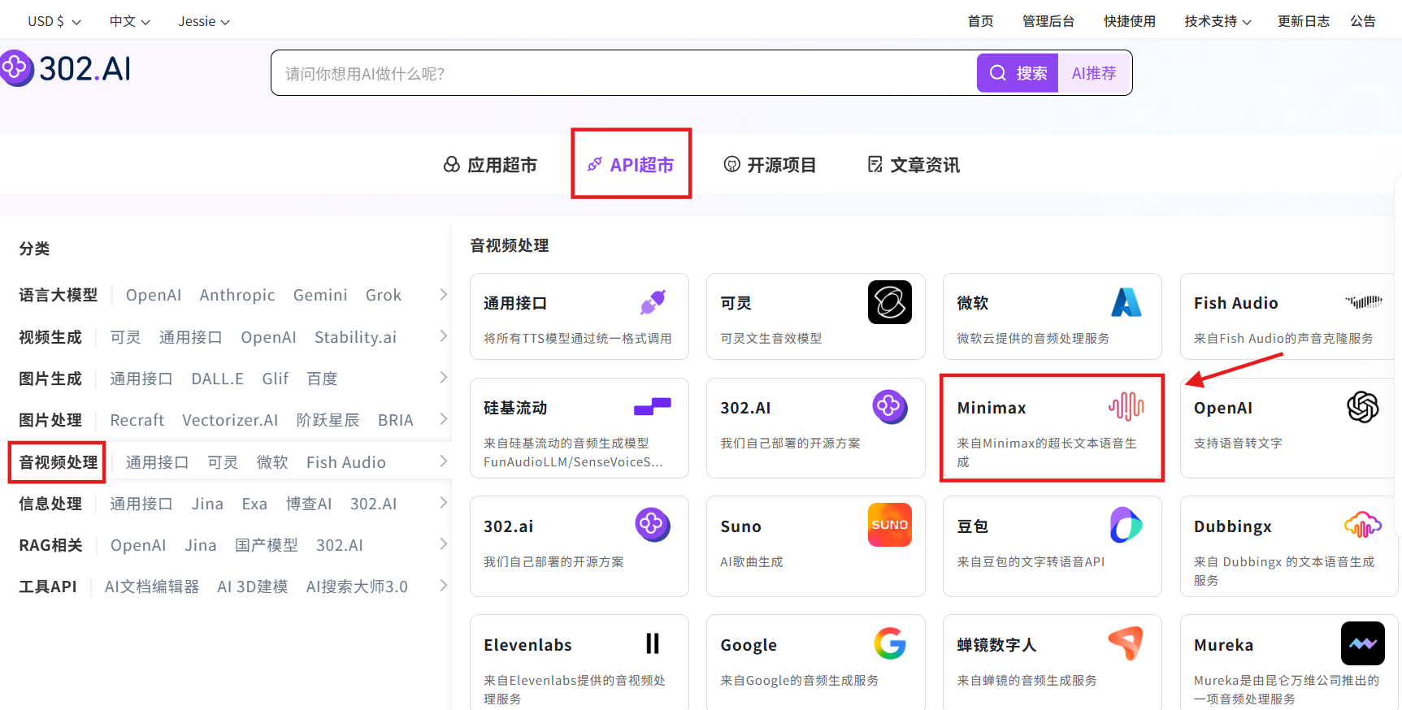
Task: Click the API超市 plug icon
Action: (x=595, y=165)
